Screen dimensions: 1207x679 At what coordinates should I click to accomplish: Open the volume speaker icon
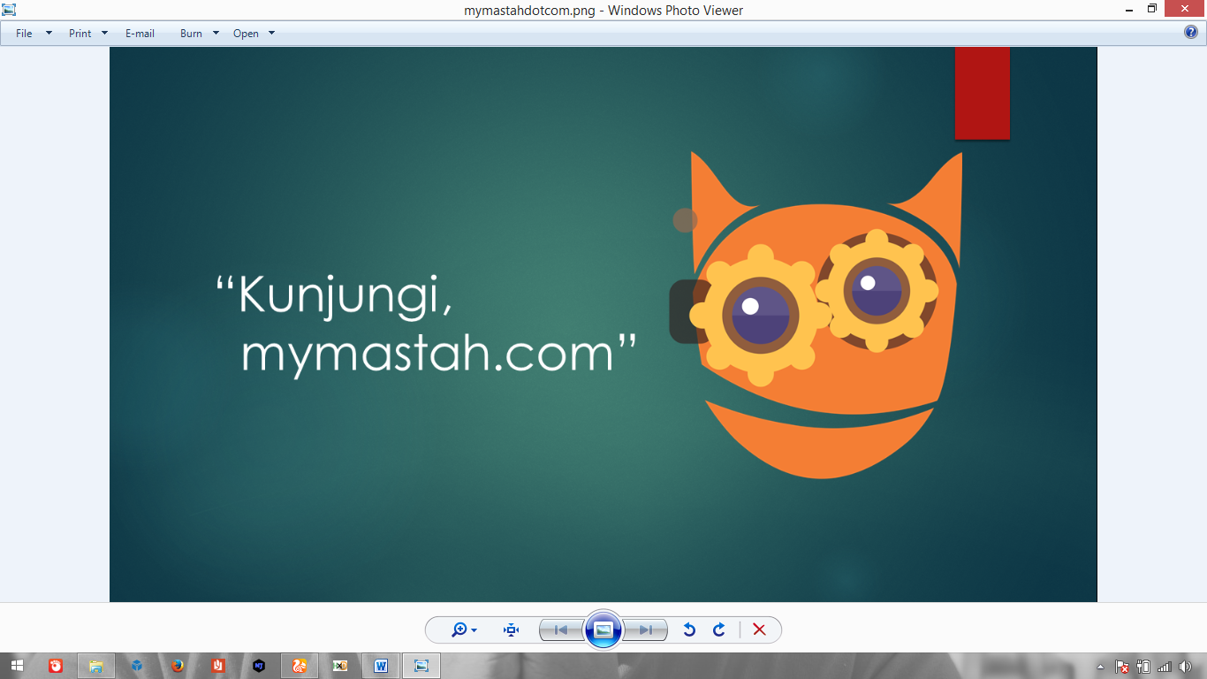click(1185, 667)
